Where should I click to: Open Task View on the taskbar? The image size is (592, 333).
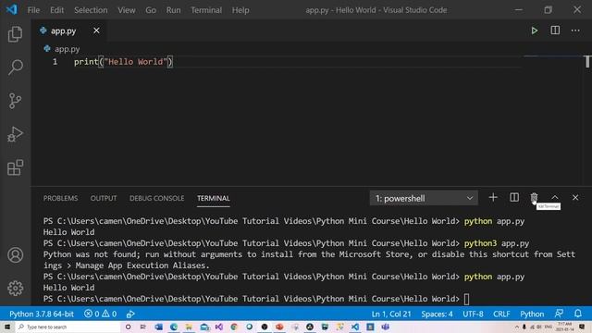[x=143, y=327]
